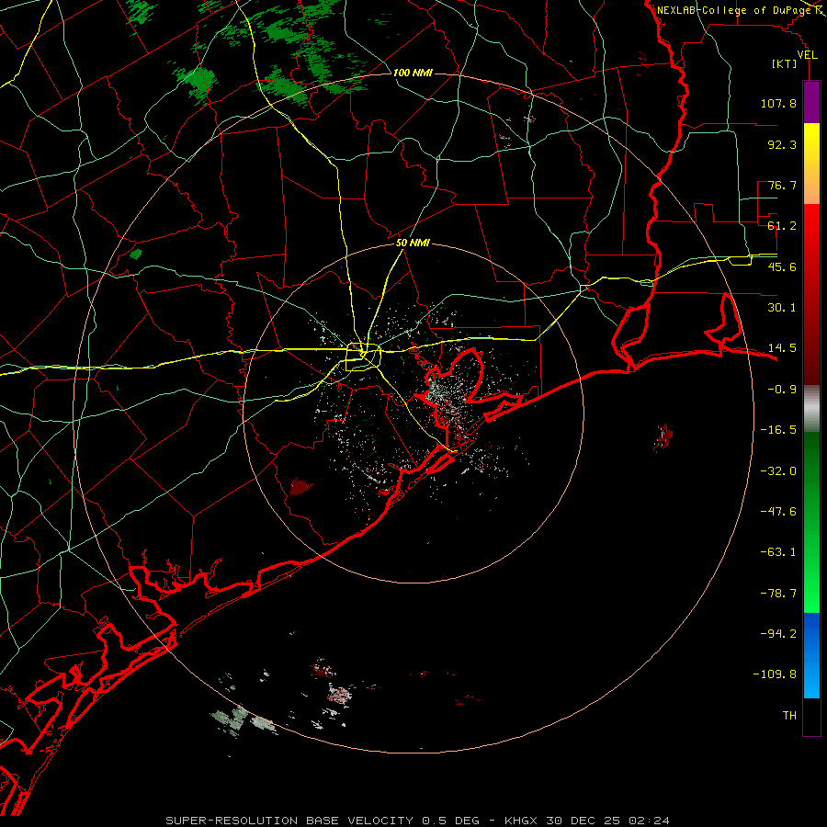
Task: Select the -109.8 velocity scale value
Action: coord(775,674)
